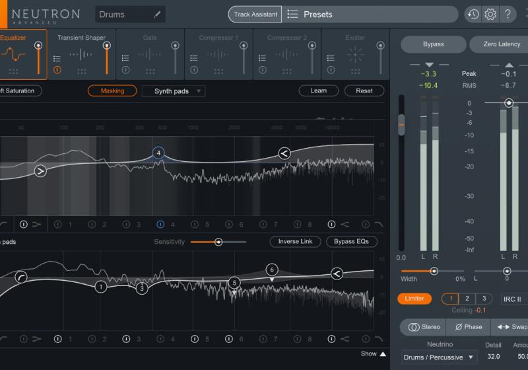Open the Presets browser bar
The height and width of the screenshot is (370, 528).
click(370, 15)
